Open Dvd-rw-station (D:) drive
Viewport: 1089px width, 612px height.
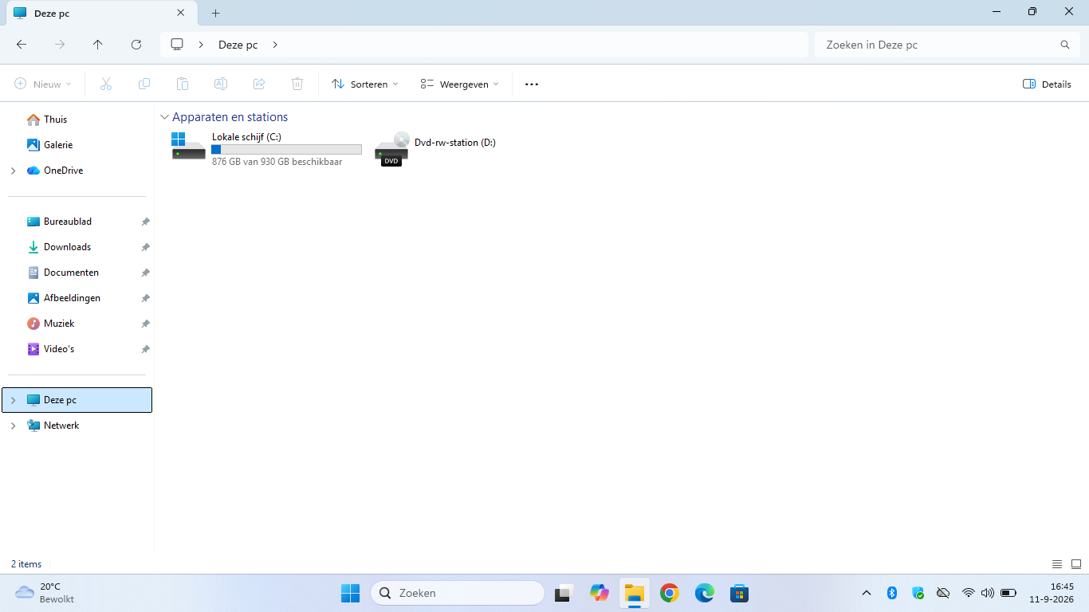(x=436, y=149)
